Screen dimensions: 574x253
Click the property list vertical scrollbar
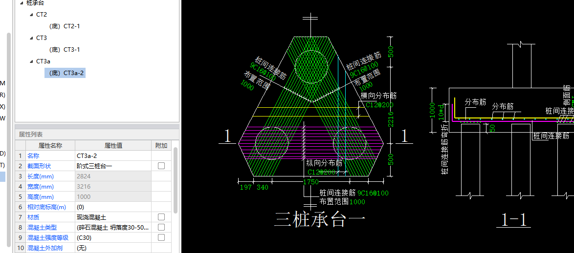click(x=176, y=181)
